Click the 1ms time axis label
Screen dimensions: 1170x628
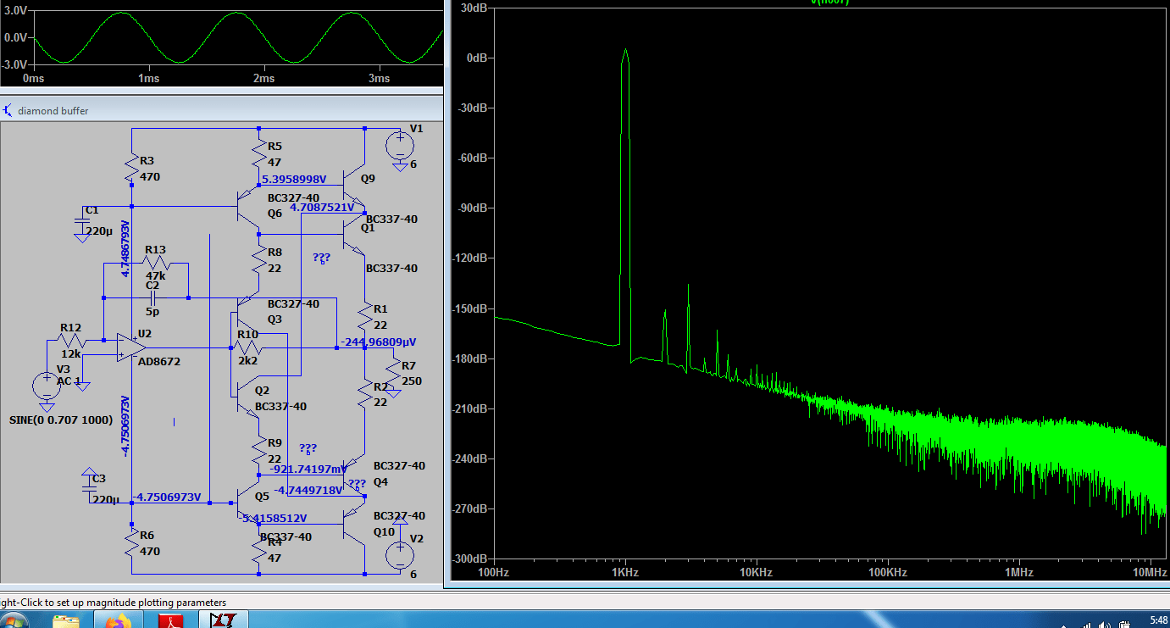[148, 79]
